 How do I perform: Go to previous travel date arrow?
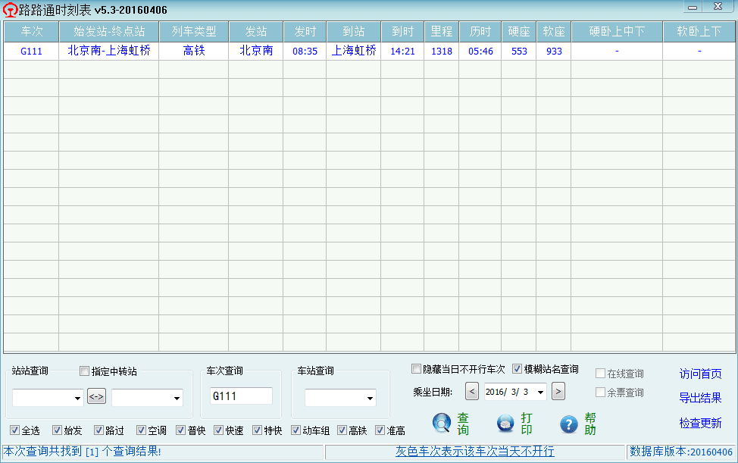pos(471,392)
